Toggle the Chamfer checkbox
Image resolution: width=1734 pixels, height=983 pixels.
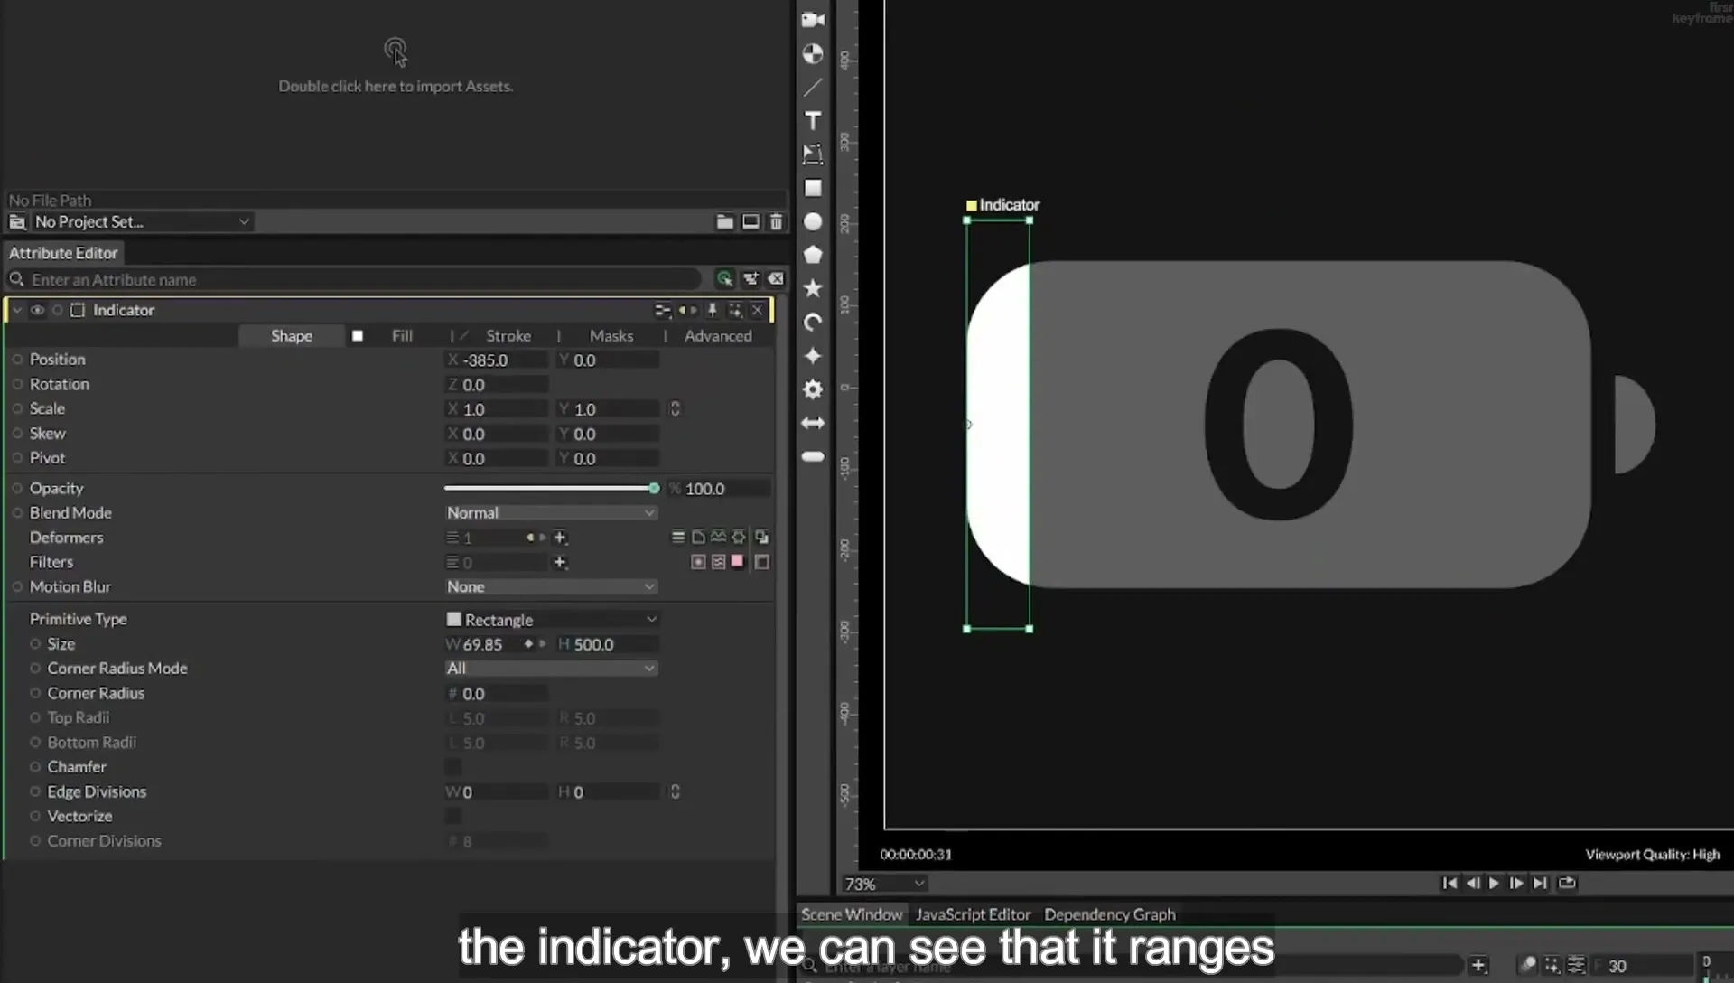[x=453, y=767]
